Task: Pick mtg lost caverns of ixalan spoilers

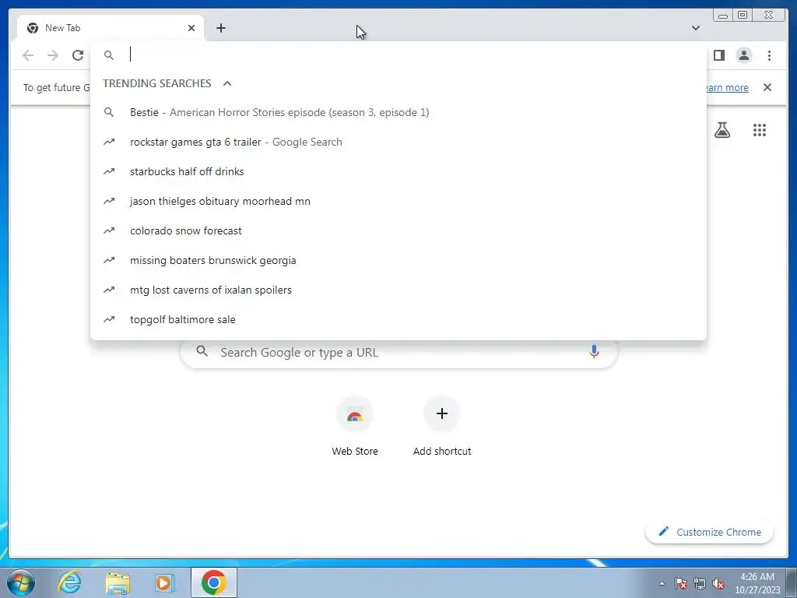Action: click(x=398, y=290)
